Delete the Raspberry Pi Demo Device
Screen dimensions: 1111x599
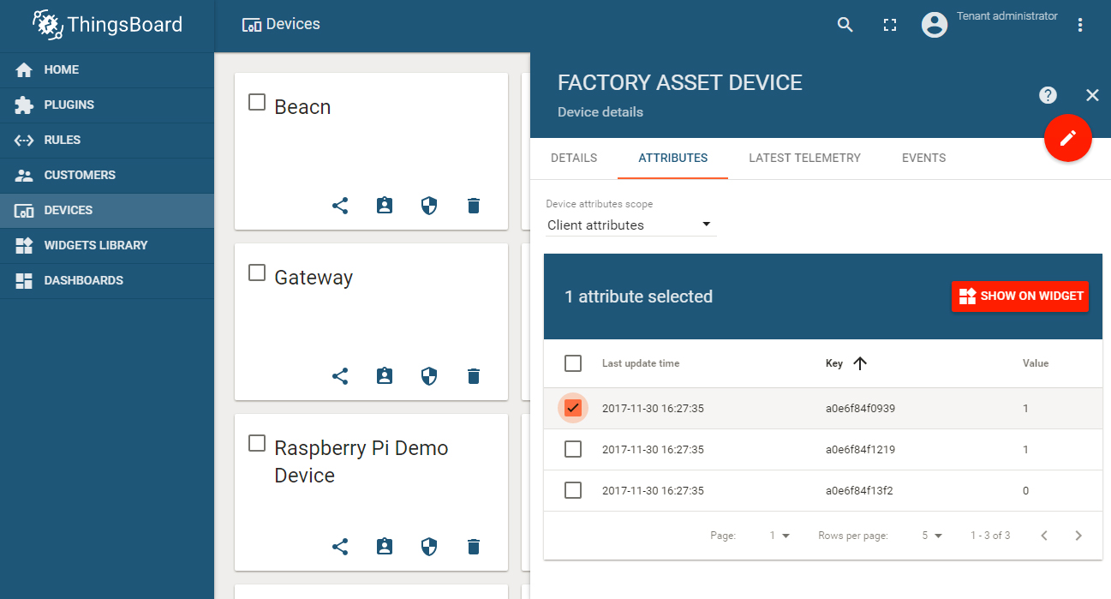point(474,547)
